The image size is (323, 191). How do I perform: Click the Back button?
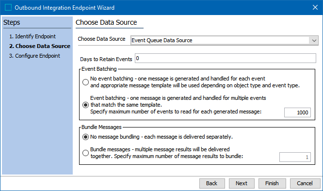point(212,183)
